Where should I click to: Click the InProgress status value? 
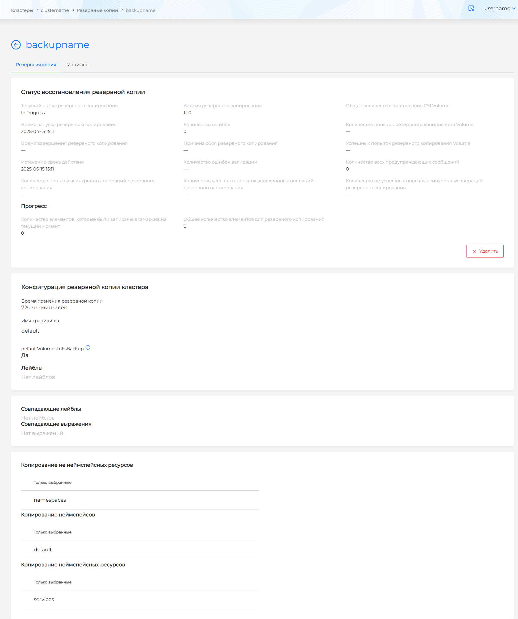[33, 113]
